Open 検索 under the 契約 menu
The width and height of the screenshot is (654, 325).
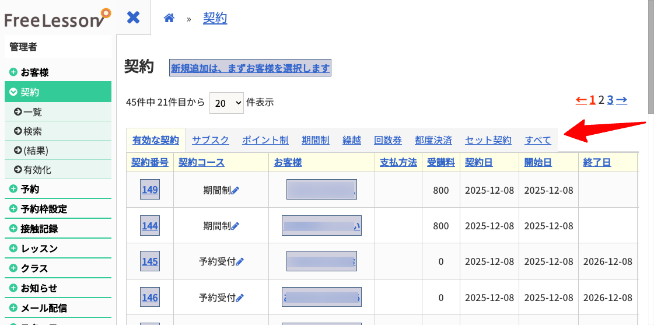[33, 131]
